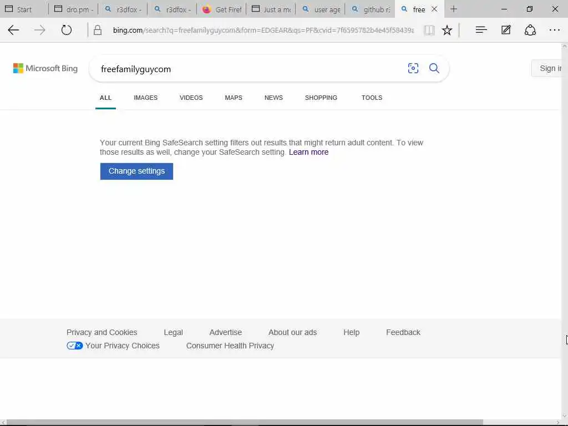Open Privacy and Cookies link
Viewport: 568px width, 426px height.
(102, 332)
